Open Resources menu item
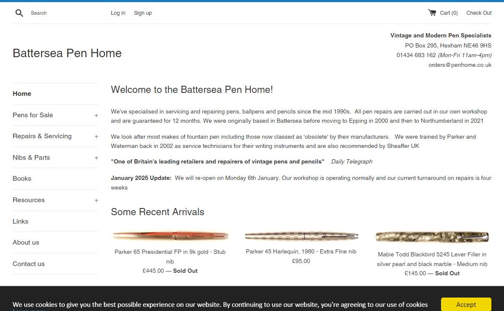 click(29, 200)
